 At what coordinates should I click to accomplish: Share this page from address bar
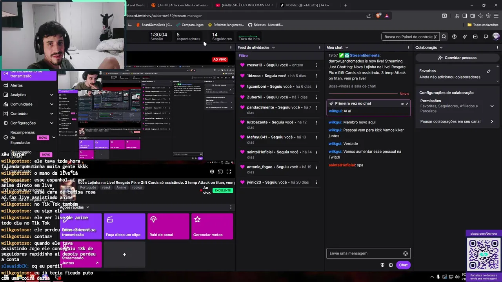(368, 16)
